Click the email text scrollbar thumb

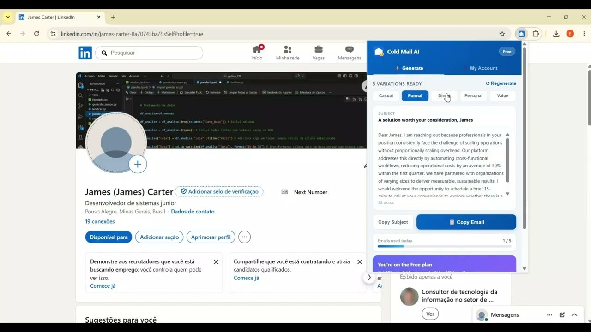[x=507, y=160]
